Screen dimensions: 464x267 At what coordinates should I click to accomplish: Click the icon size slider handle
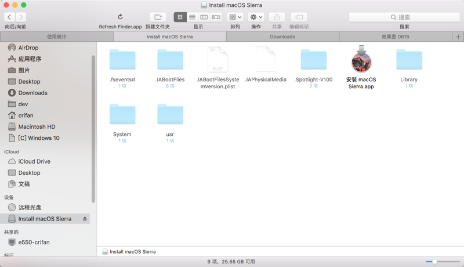point(434,262)
